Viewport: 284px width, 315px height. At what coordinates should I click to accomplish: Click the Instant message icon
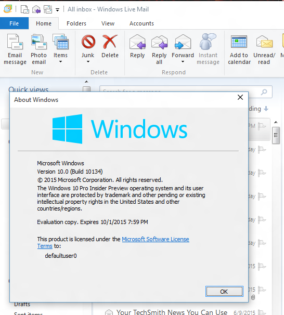tap(208, 42)
